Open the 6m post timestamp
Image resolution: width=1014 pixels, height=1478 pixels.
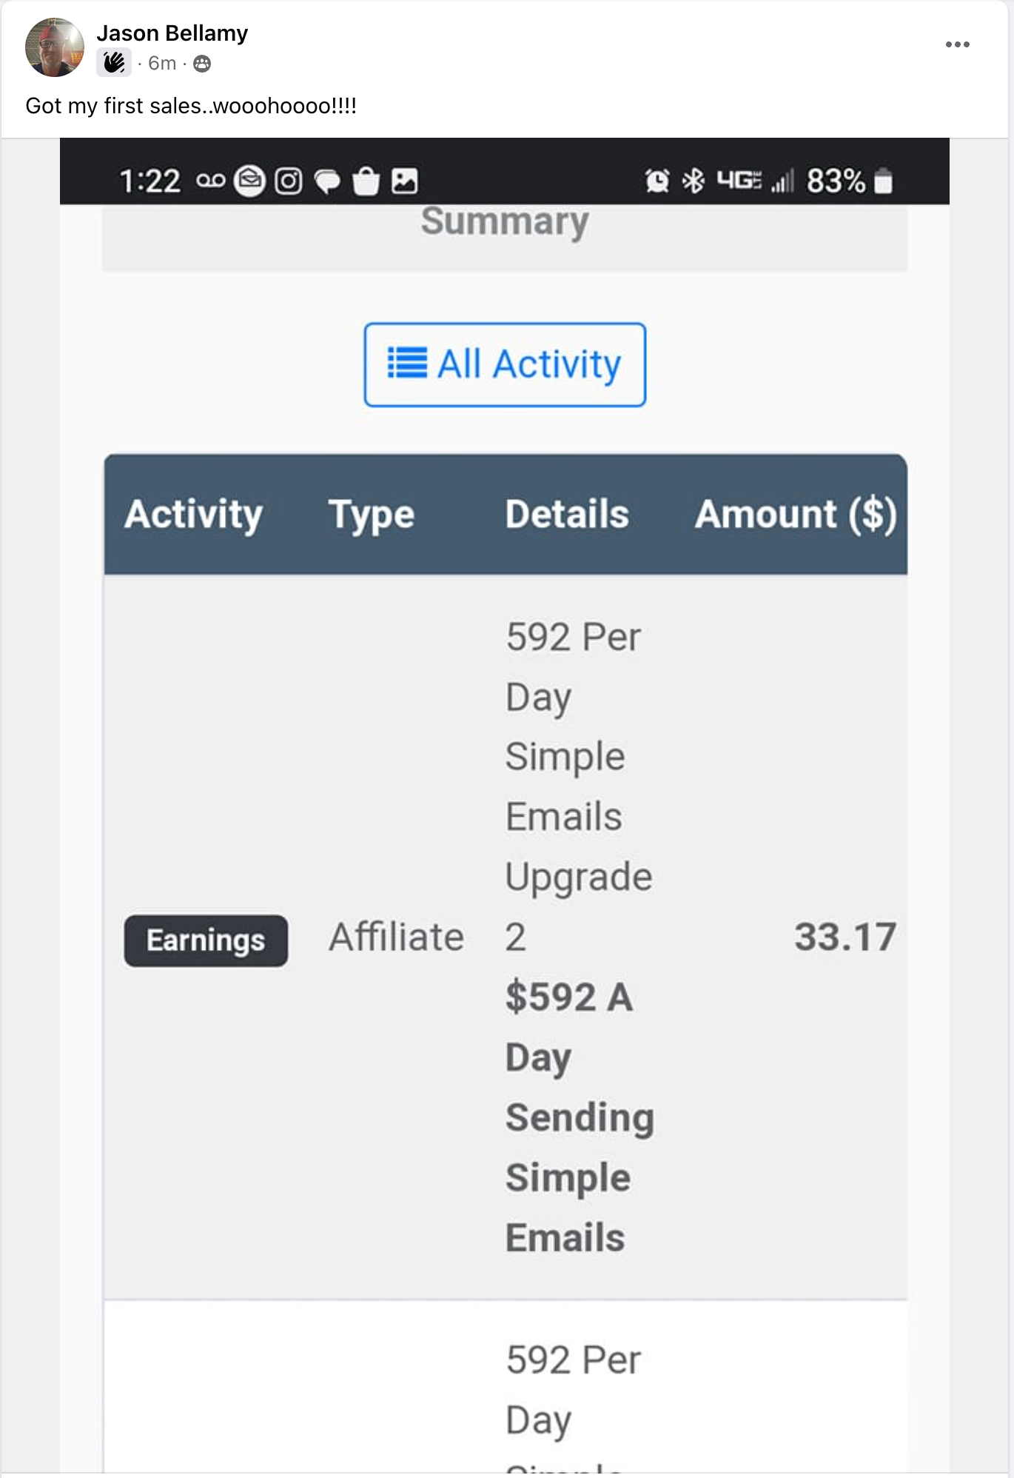pos(162,64)
